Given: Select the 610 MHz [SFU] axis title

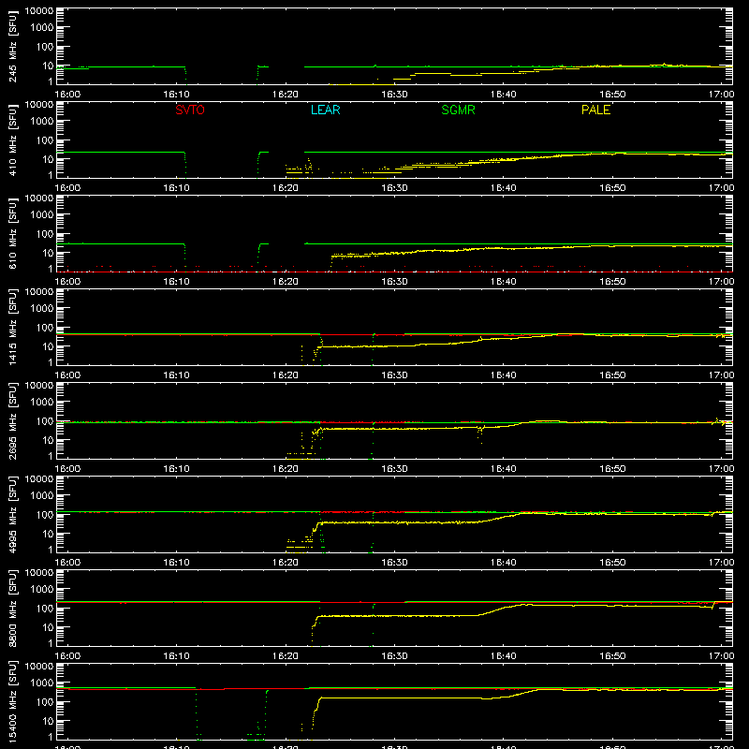Looking at the screenshot, I should (13, 233).
